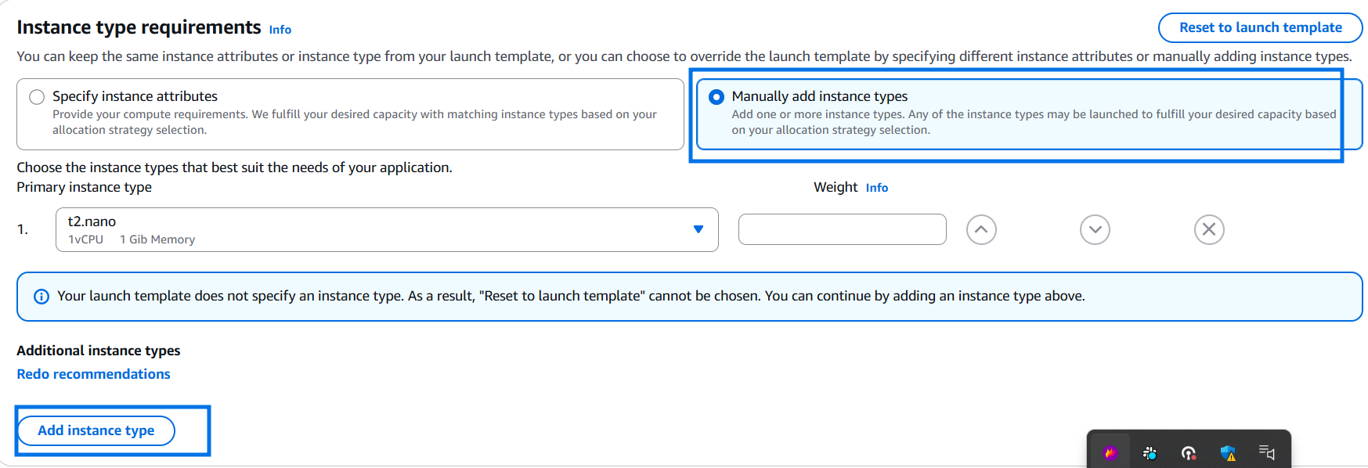
Task: Open the t2.nano instance type dropdown
Action: click(387, 229)
